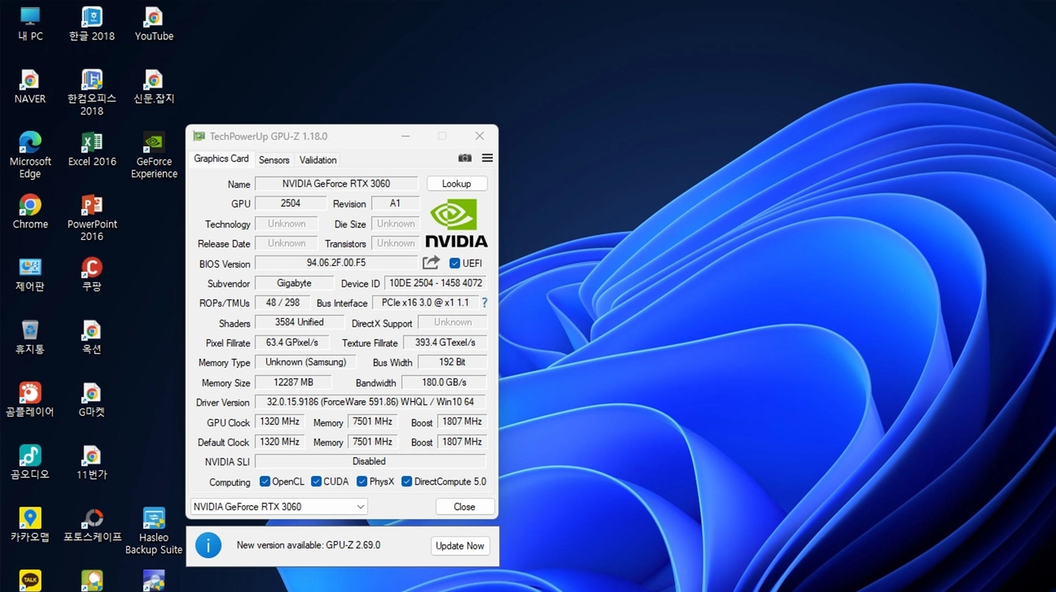Open the 신문.잡지 desktop shortcut

coord(154,87)
